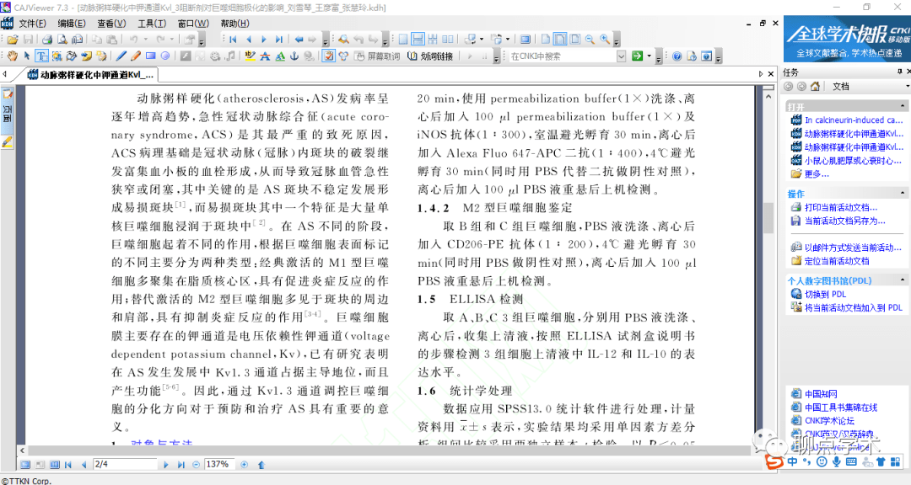Screen dimensions: 911x485
Task: Select the strikethrough text tool
Action: [265, 56]
